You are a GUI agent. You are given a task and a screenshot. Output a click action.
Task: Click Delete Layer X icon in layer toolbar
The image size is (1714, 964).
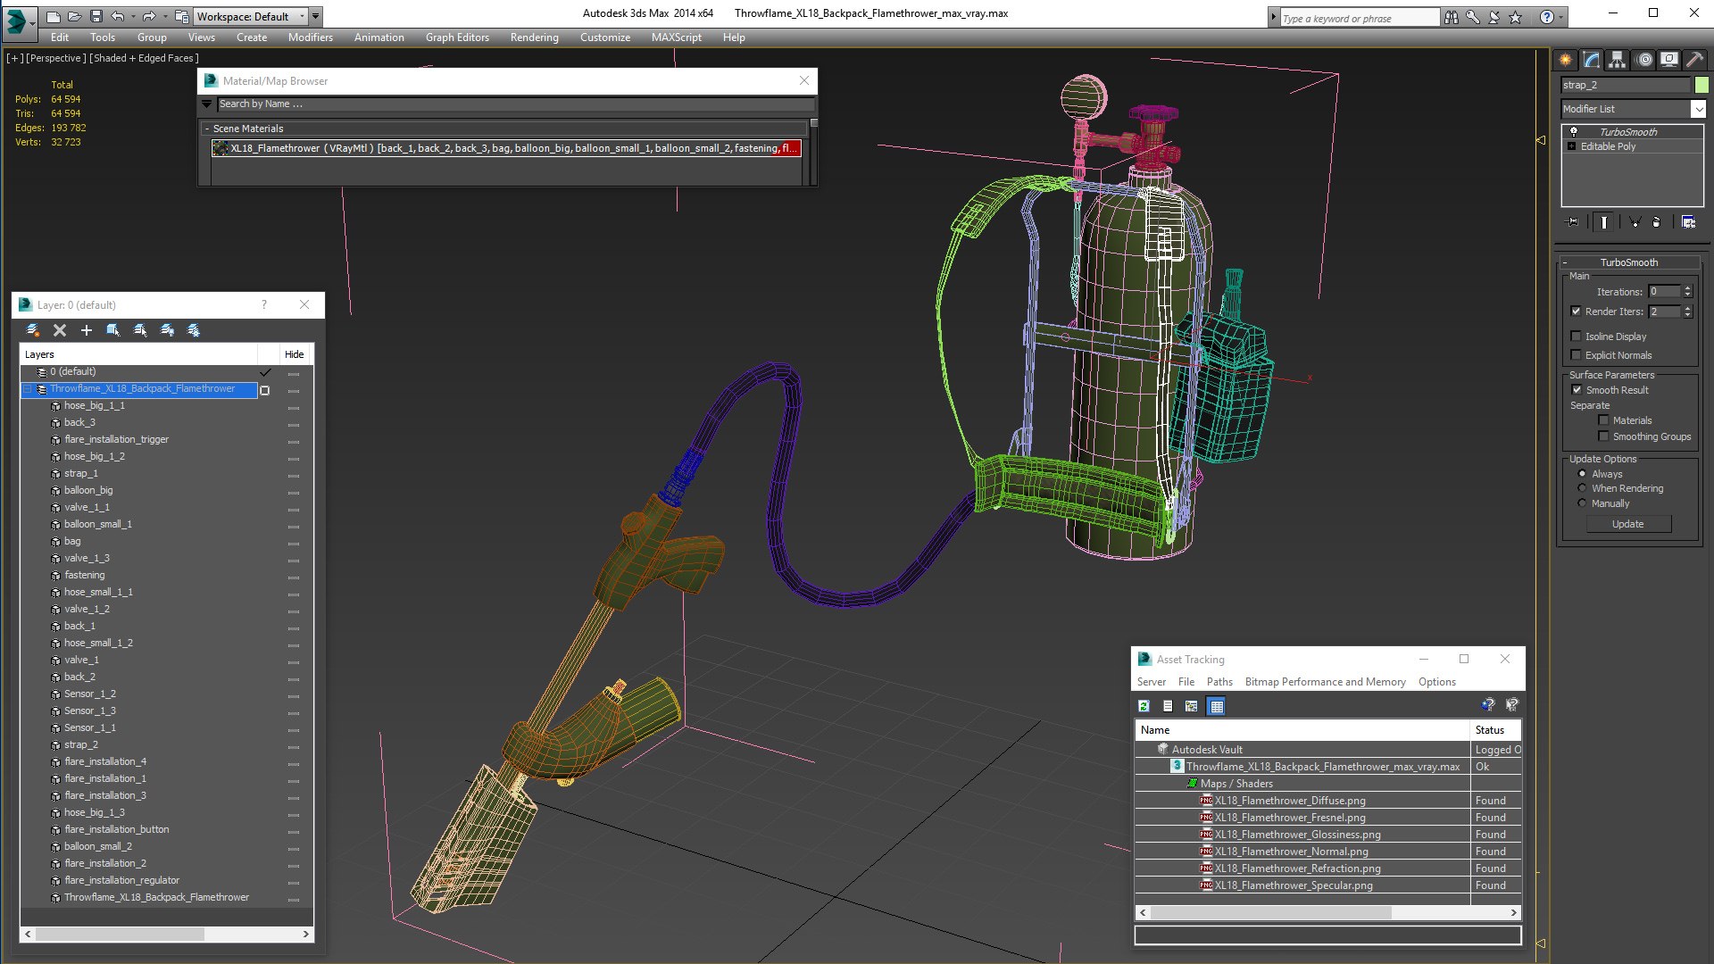click(x=60, y=330)
